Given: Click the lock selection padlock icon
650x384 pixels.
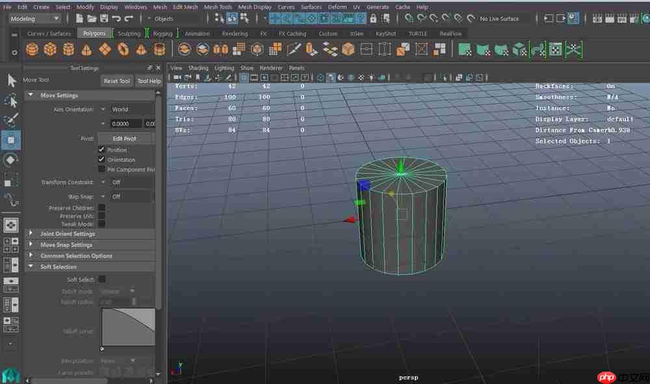Looking at the screenshot, I should (373, 18).
